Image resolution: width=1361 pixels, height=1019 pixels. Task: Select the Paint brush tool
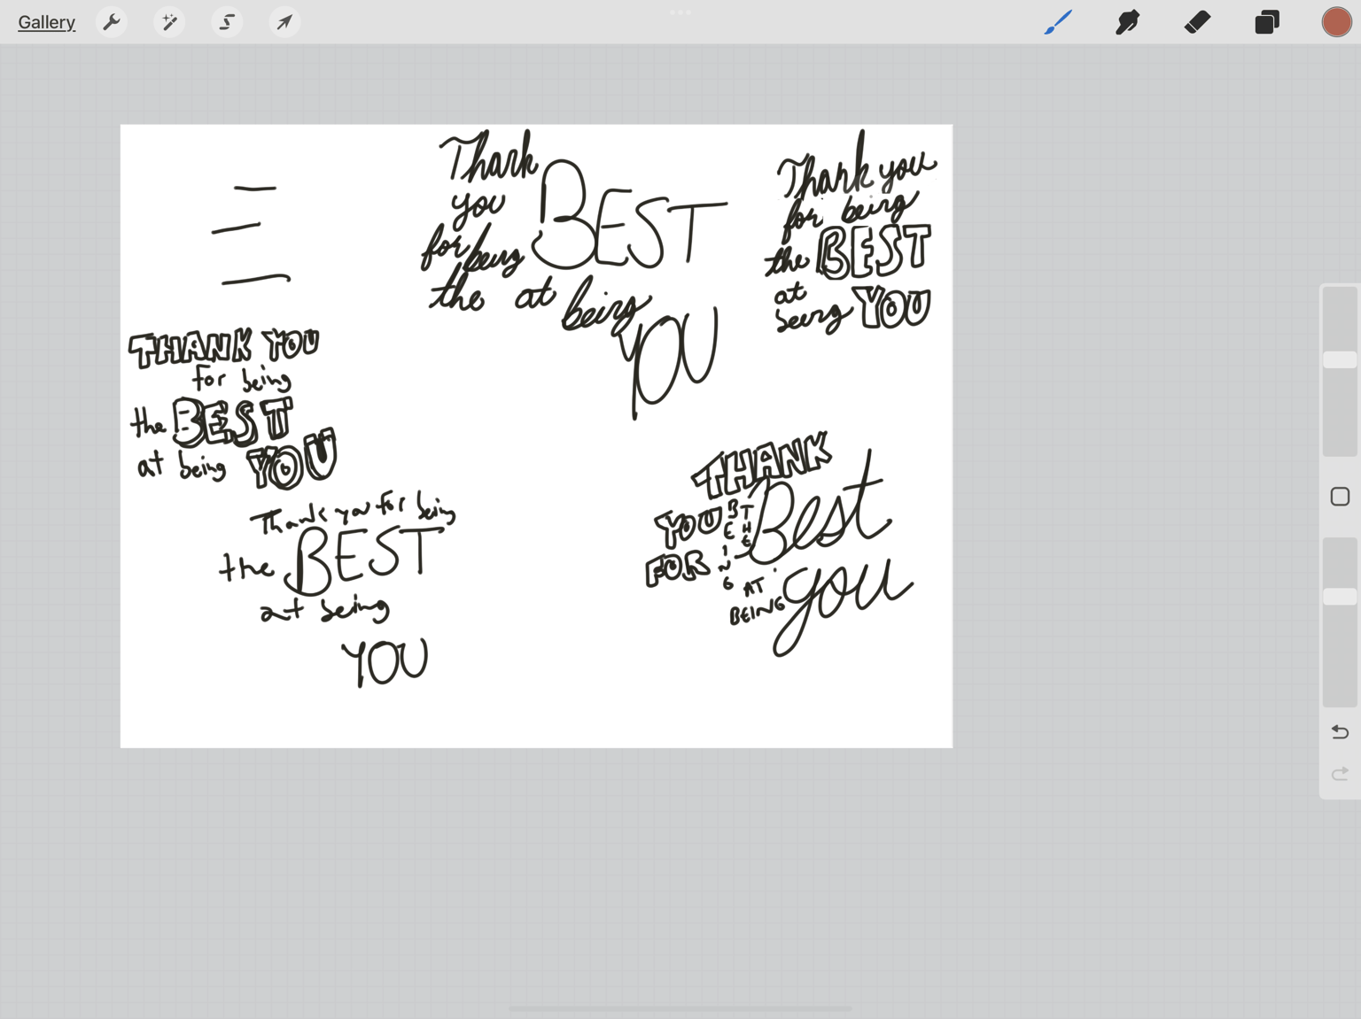pyautogui.click(x=1058, y=22)
